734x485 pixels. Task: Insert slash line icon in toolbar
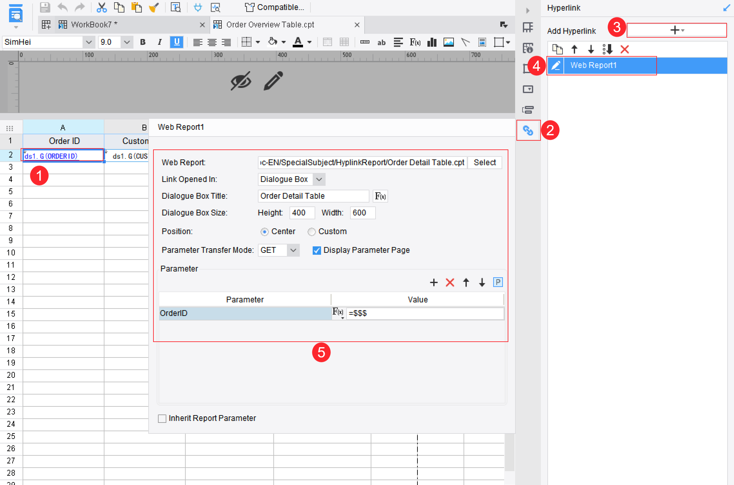pyautogui.click(x=465, y=42)
